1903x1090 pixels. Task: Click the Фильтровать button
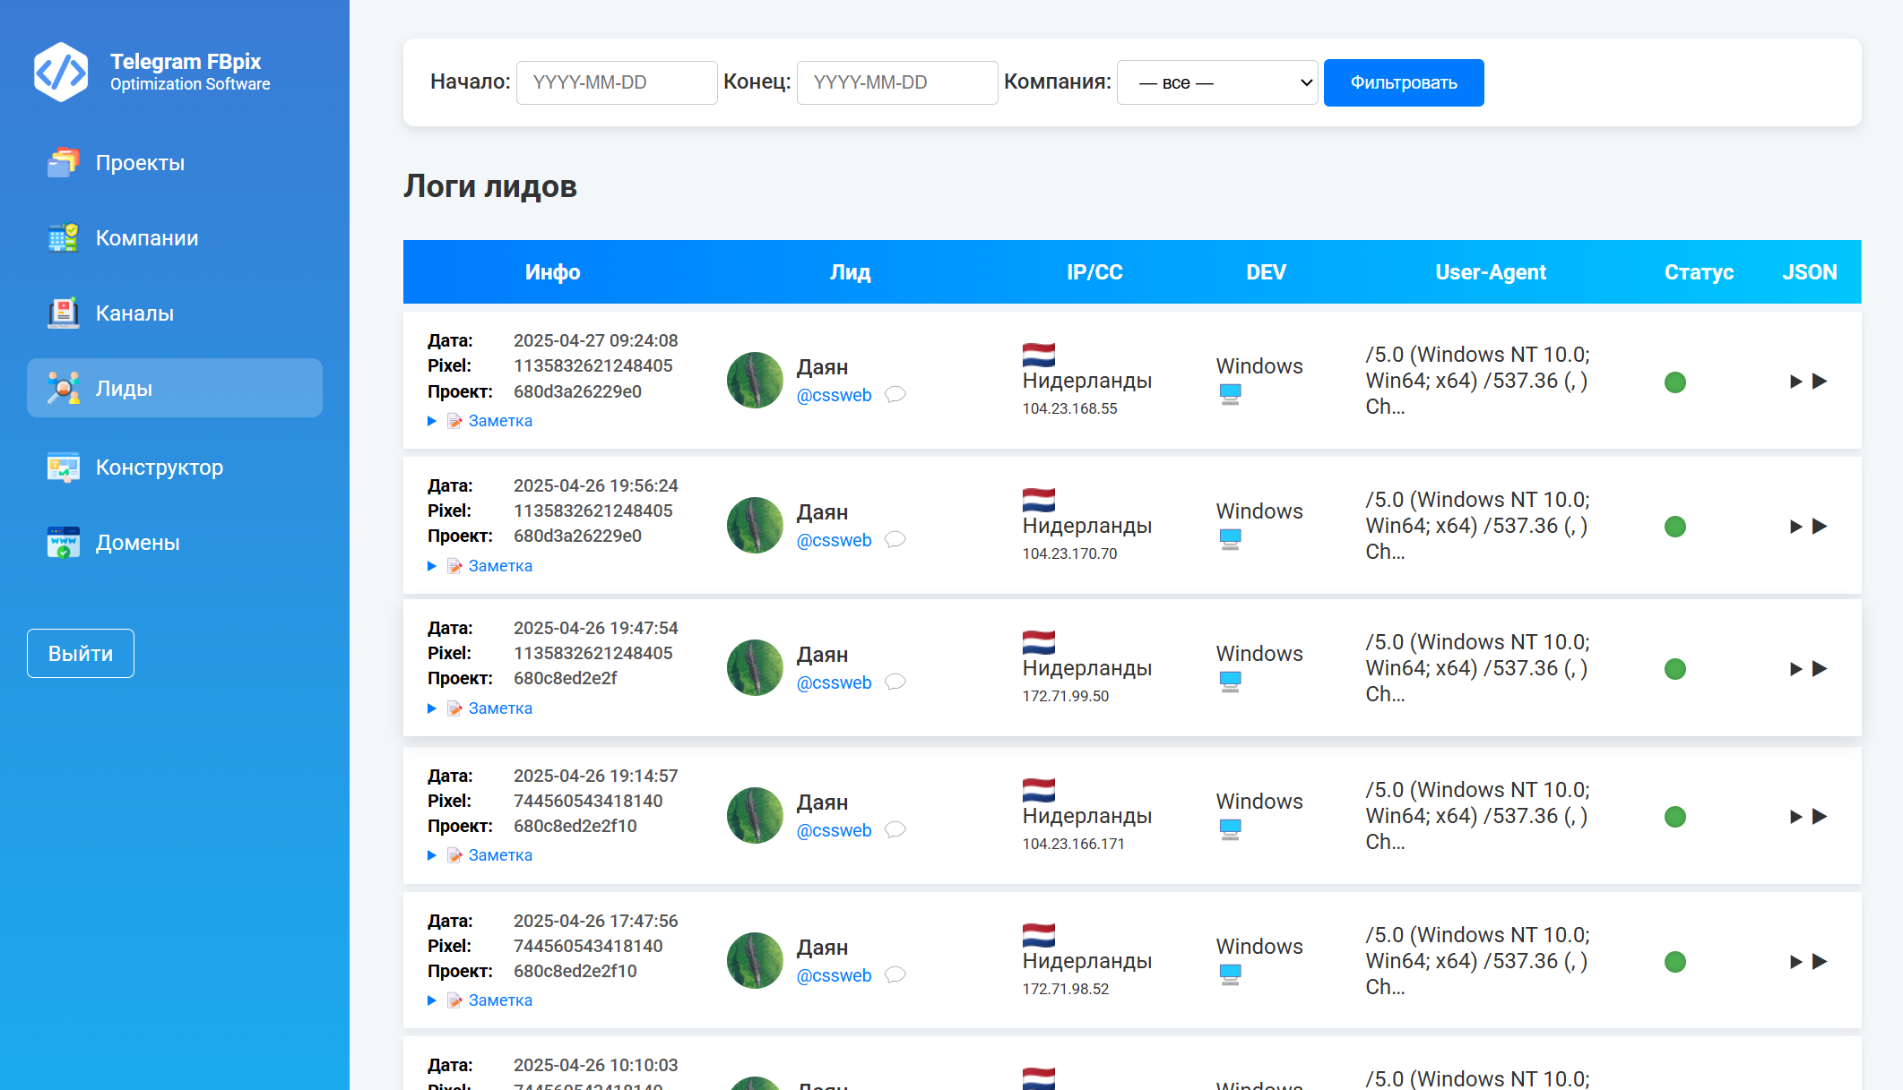[1404, 82]
